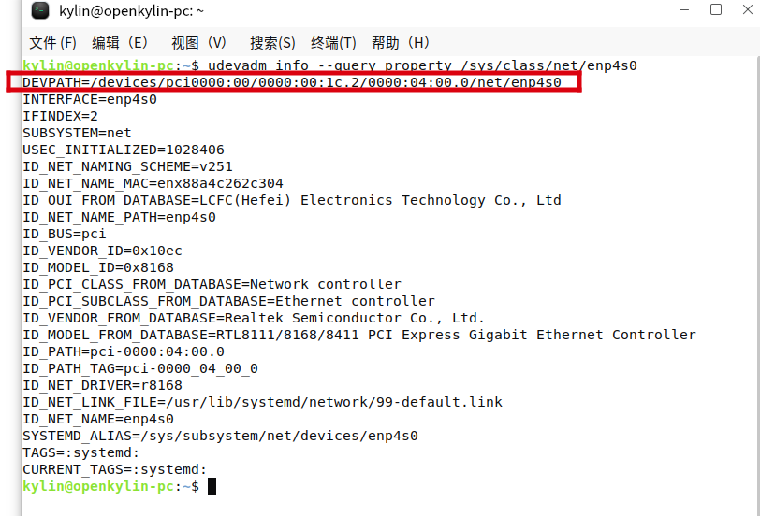Image resolution: width=760 pixels, height=516 pixels.
Task: Click the SYSTEMD_ALIAS output line
Action: coord(220,436)
